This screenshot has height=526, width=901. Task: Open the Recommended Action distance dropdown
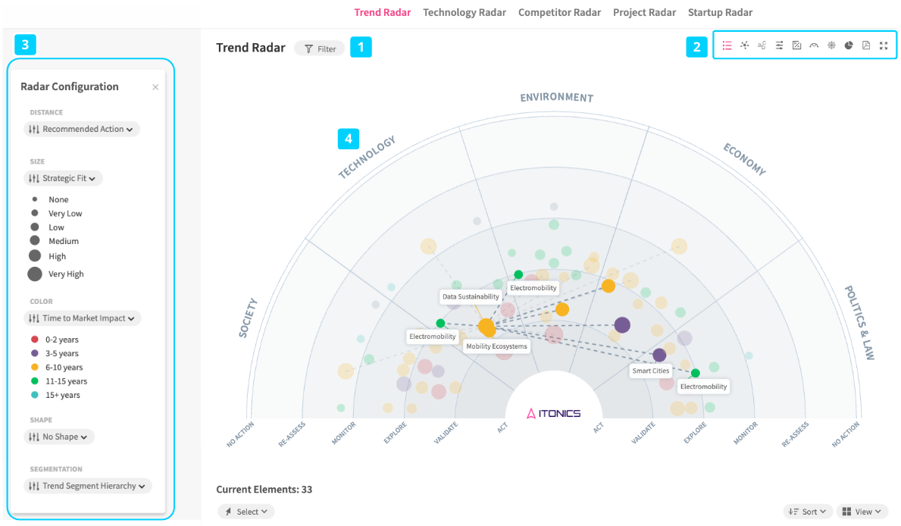click(82, 130)
